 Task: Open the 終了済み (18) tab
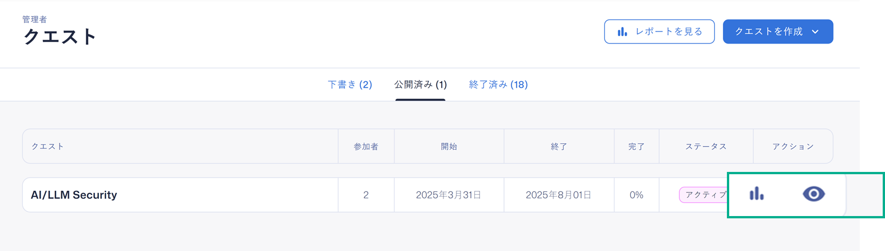tap(498, 85)
